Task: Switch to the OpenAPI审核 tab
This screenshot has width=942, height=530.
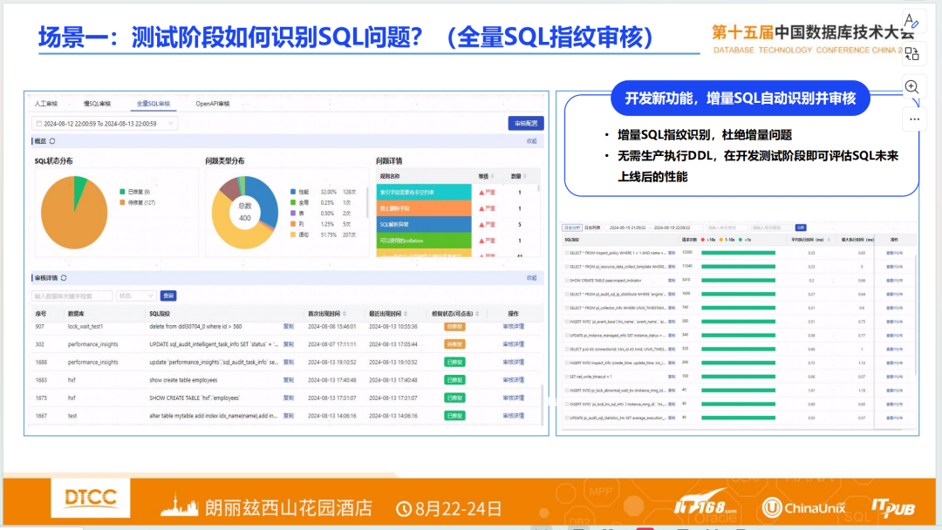Action: click(213, 104)
